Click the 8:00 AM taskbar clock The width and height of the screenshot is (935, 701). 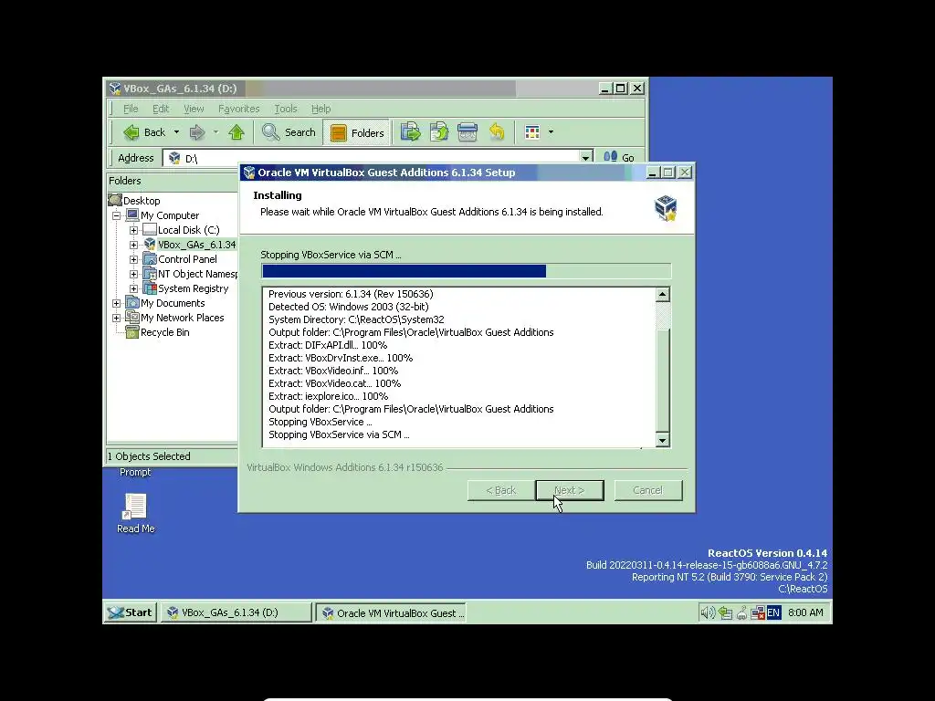(805, 612)
